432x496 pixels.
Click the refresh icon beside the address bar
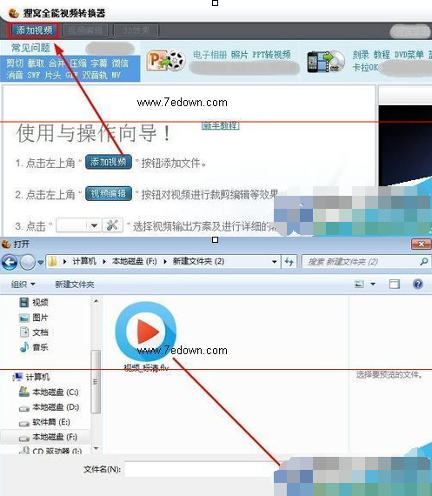[289, 262]
